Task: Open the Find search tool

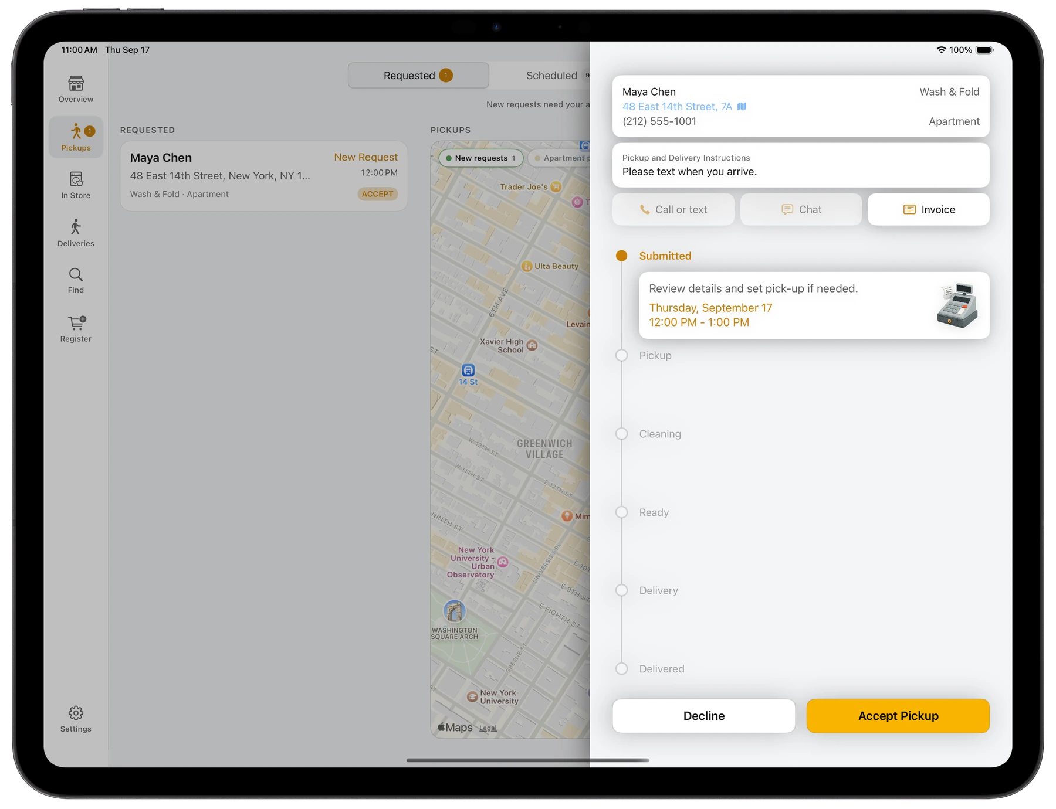Action: 76,281
